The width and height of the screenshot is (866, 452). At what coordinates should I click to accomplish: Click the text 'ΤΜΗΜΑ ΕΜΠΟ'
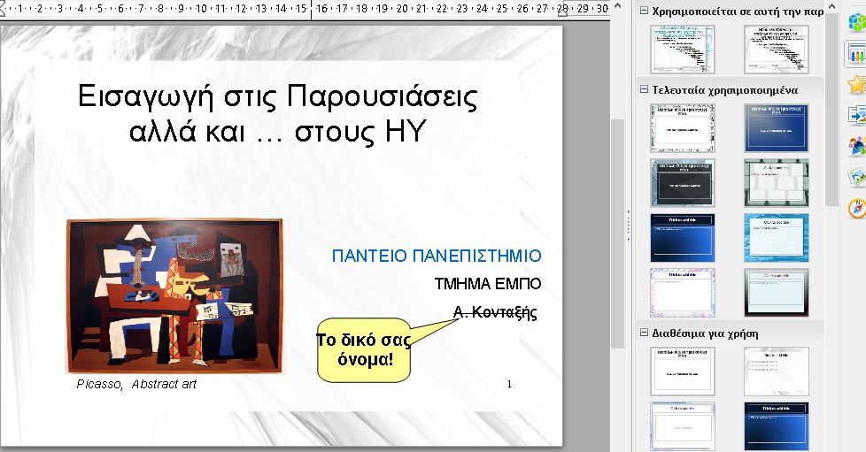tap(488, 284)
